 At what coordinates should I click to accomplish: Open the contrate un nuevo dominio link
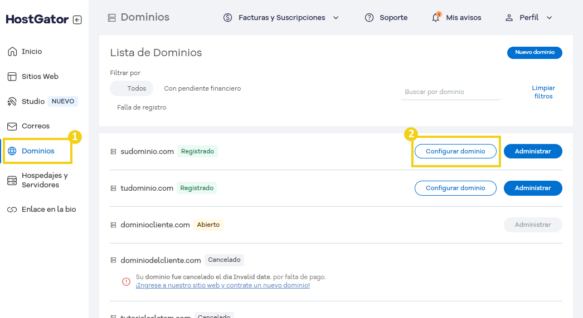pos(223,285)
